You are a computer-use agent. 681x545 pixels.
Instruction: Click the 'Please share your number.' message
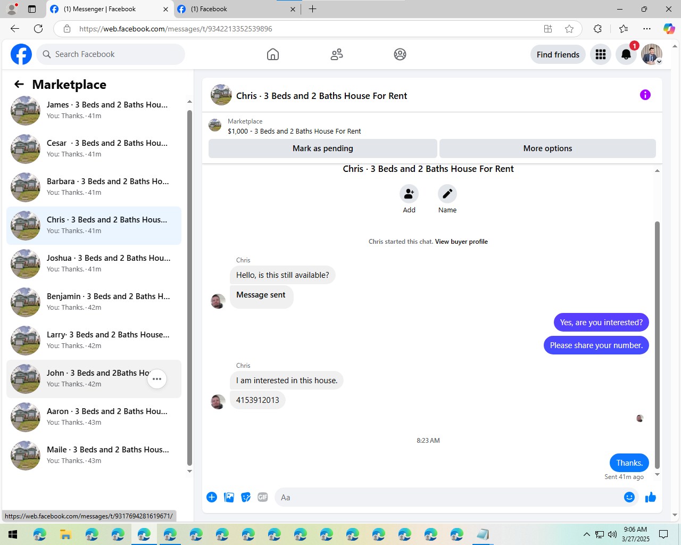[x=596, y=345]
